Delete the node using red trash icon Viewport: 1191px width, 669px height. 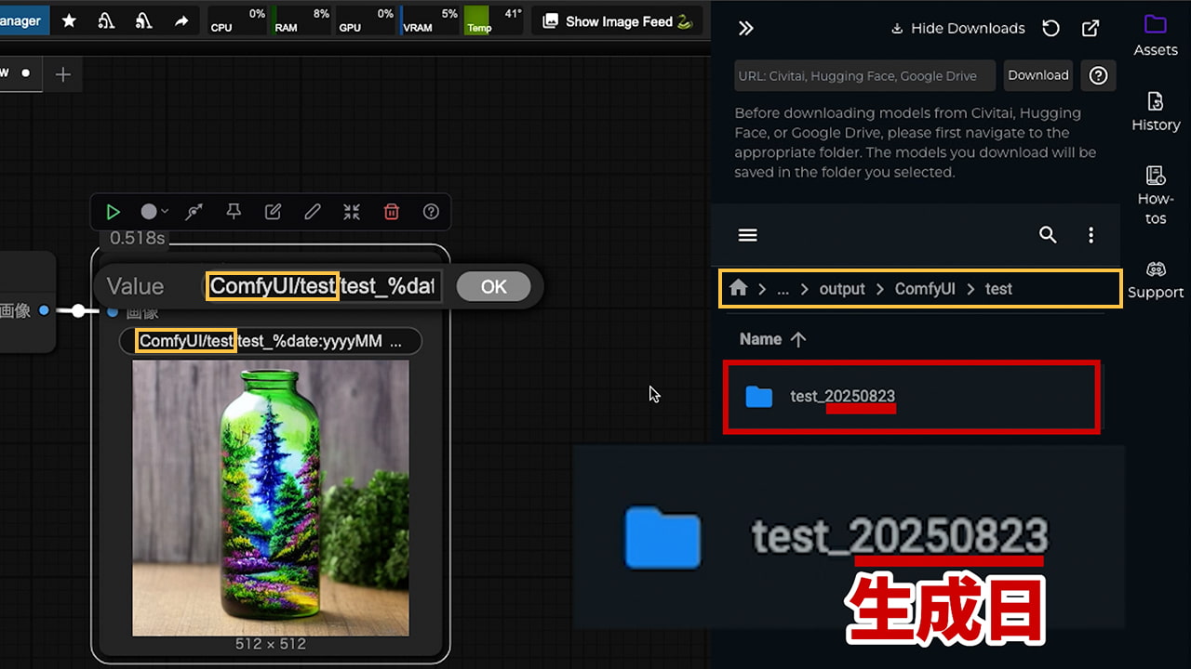tap(392, 212)
